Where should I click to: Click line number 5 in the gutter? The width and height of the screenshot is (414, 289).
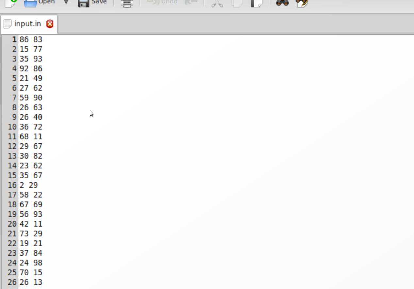tap(14, 78)
